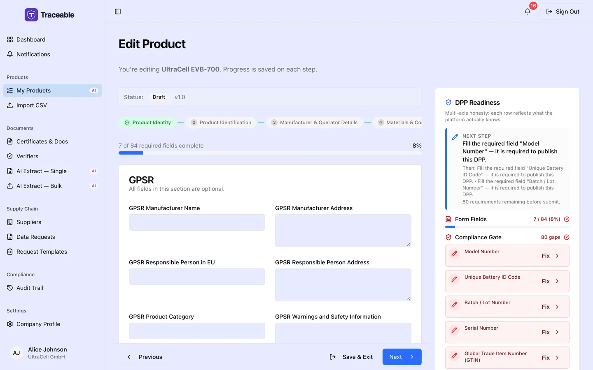Click the AI badge next to My Products
Image resolution: width=593 pixels, height=370 pixels.
click(x=94, y=90)
